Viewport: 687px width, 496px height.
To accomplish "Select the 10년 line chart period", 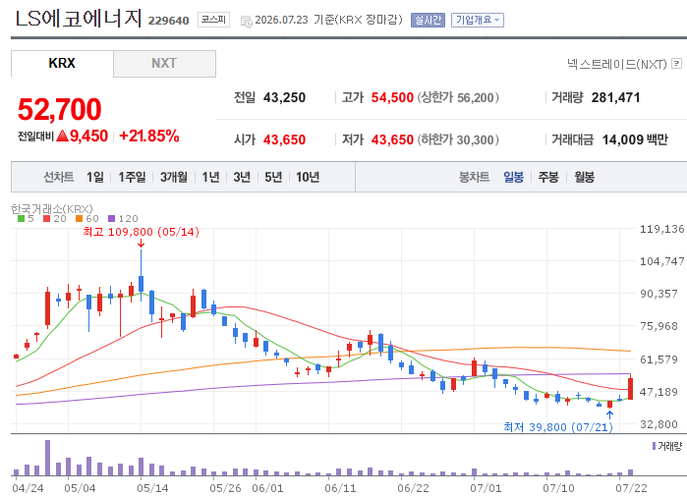I will click(308, 177).
